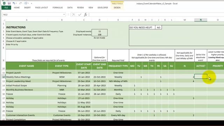
Task: Click the ACTIVE? column header
Action: click(x=201, y=66)
